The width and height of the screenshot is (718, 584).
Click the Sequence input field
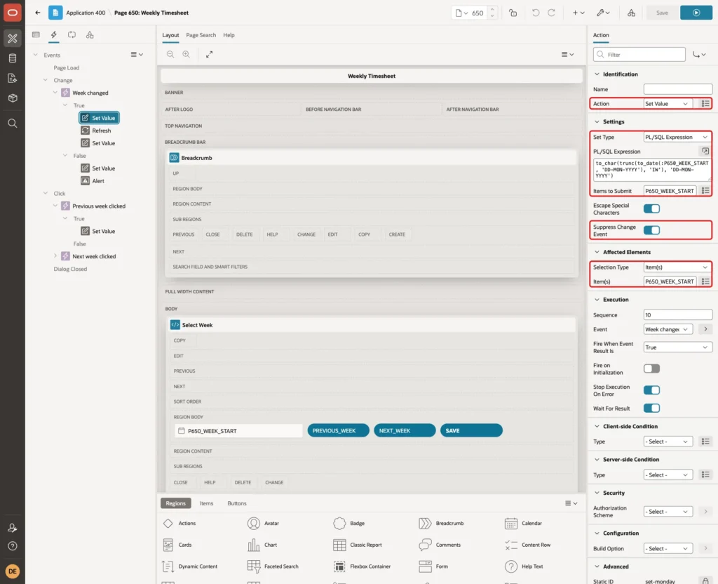tap(678, 314)
